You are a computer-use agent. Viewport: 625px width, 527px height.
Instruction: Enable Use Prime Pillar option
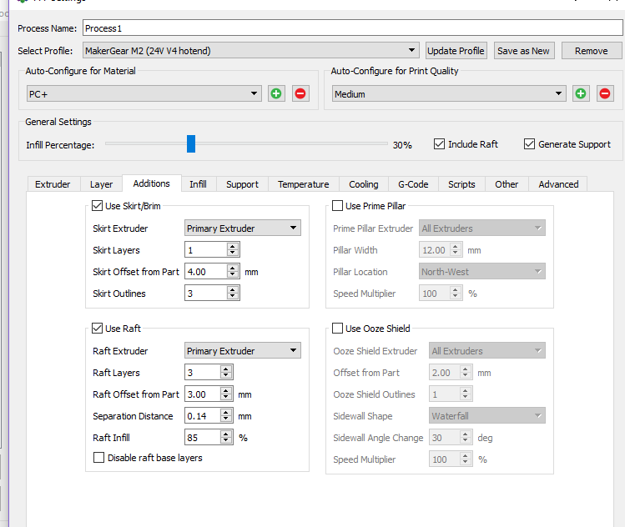point(338,206)
